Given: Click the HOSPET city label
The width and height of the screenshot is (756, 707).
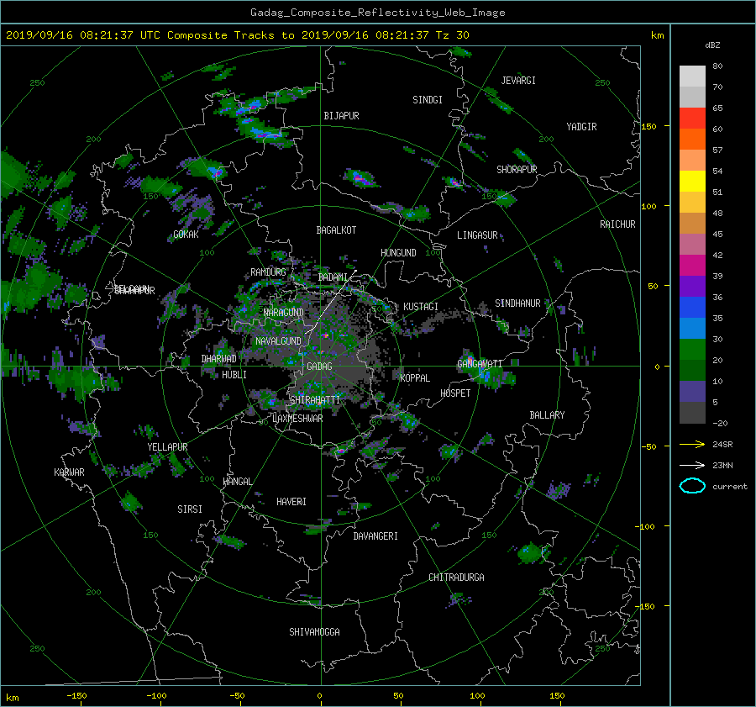Looking at the screenshot, I should click(x=455, y=393).
